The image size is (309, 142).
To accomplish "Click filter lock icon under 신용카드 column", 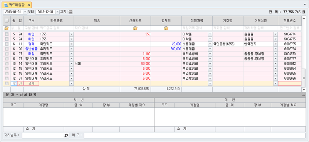I will (x=135, y=28).
